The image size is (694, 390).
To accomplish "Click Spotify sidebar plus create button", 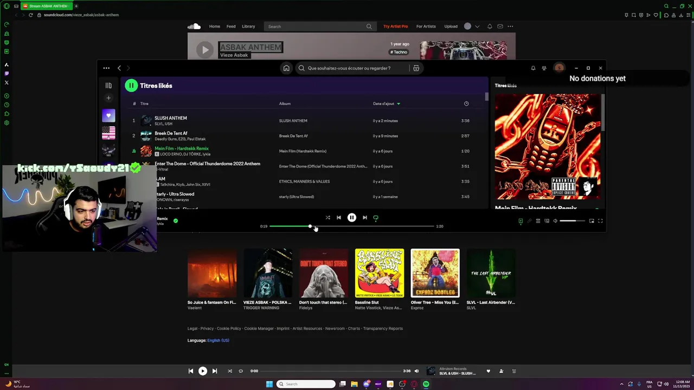I will click(108, 98).
